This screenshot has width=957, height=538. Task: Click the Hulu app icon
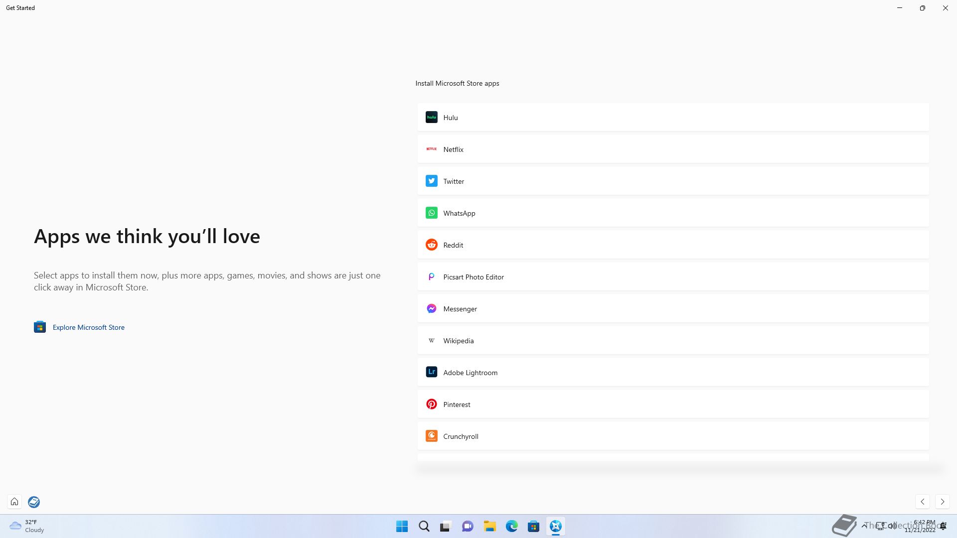pyautogui.click(x=431, y=118)
